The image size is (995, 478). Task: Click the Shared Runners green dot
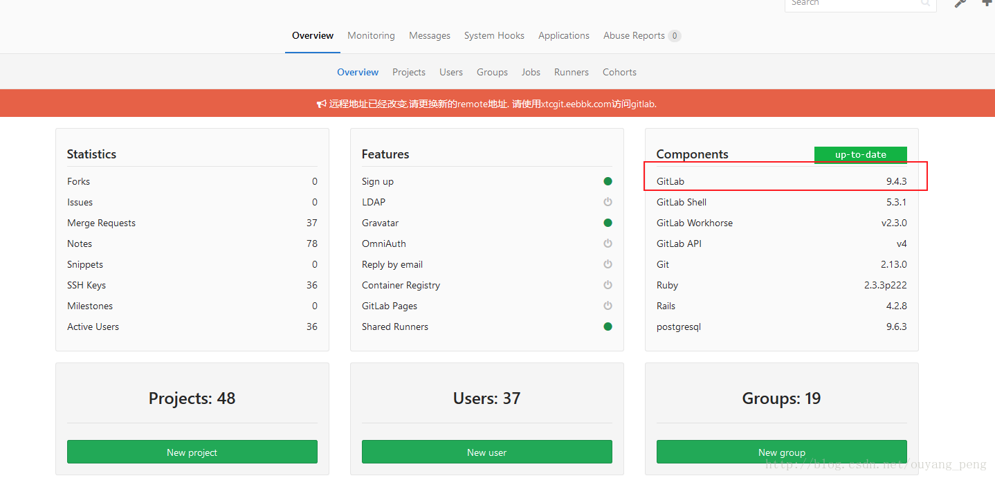(x=608, y=327)
